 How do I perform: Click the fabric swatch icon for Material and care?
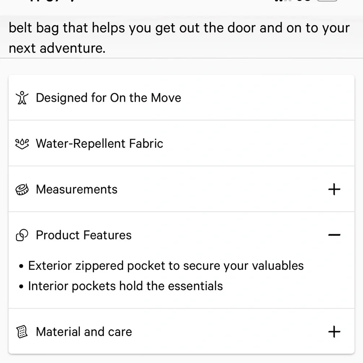(x=22, y=332)
